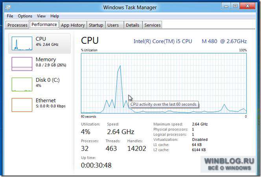Switch to the App History tab
The height and width of the screenshot is (177, 261).
click(x=73, y=25)
